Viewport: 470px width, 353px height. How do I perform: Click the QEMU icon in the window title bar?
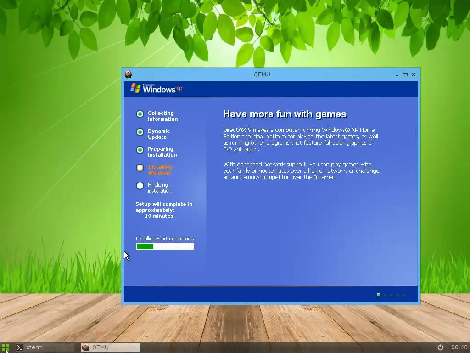[x=129, y=74]
